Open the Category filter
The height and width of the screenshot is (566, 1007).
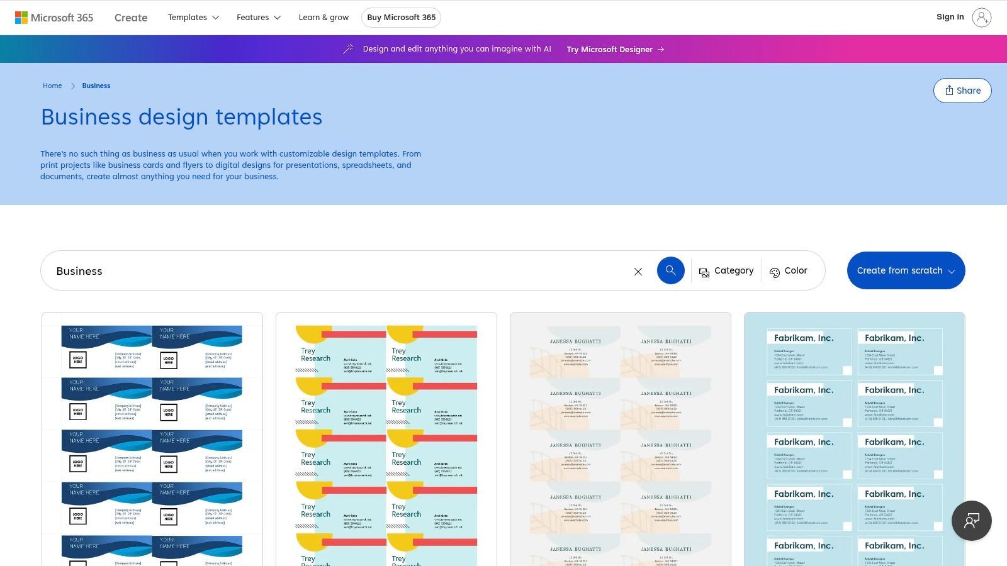726,270
